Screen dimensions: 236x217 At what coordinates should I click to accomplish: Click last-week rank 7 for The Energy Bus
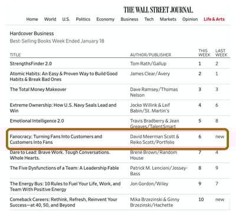coord(217,184)
